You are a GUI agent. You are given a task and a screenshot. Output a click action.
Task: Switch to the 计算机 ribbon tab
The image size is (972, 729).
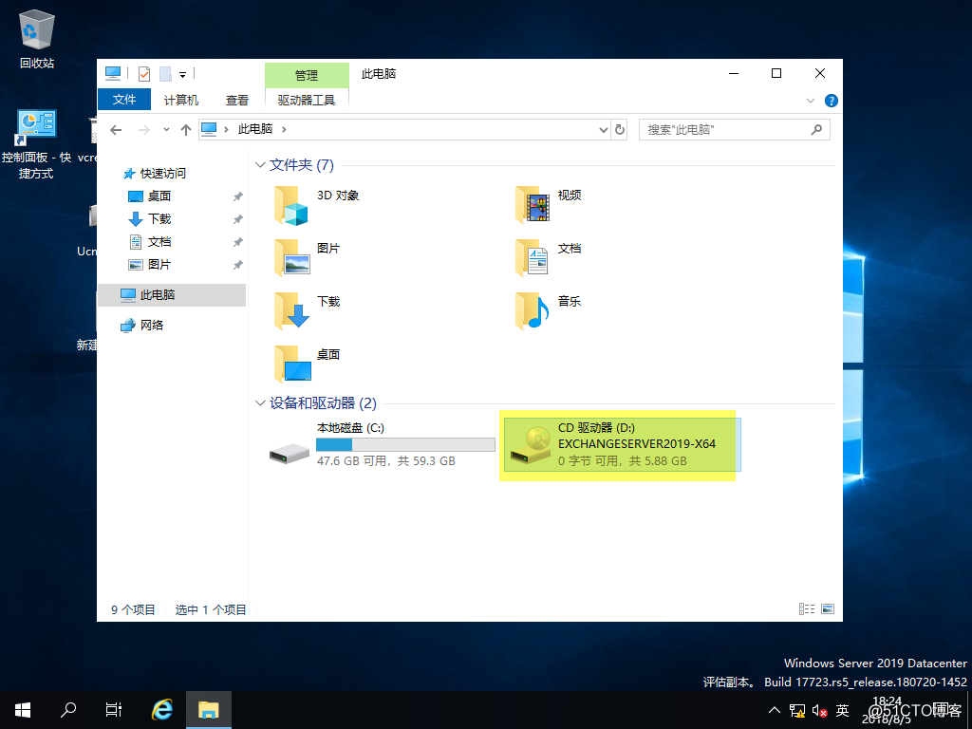[x=181, y=100]
